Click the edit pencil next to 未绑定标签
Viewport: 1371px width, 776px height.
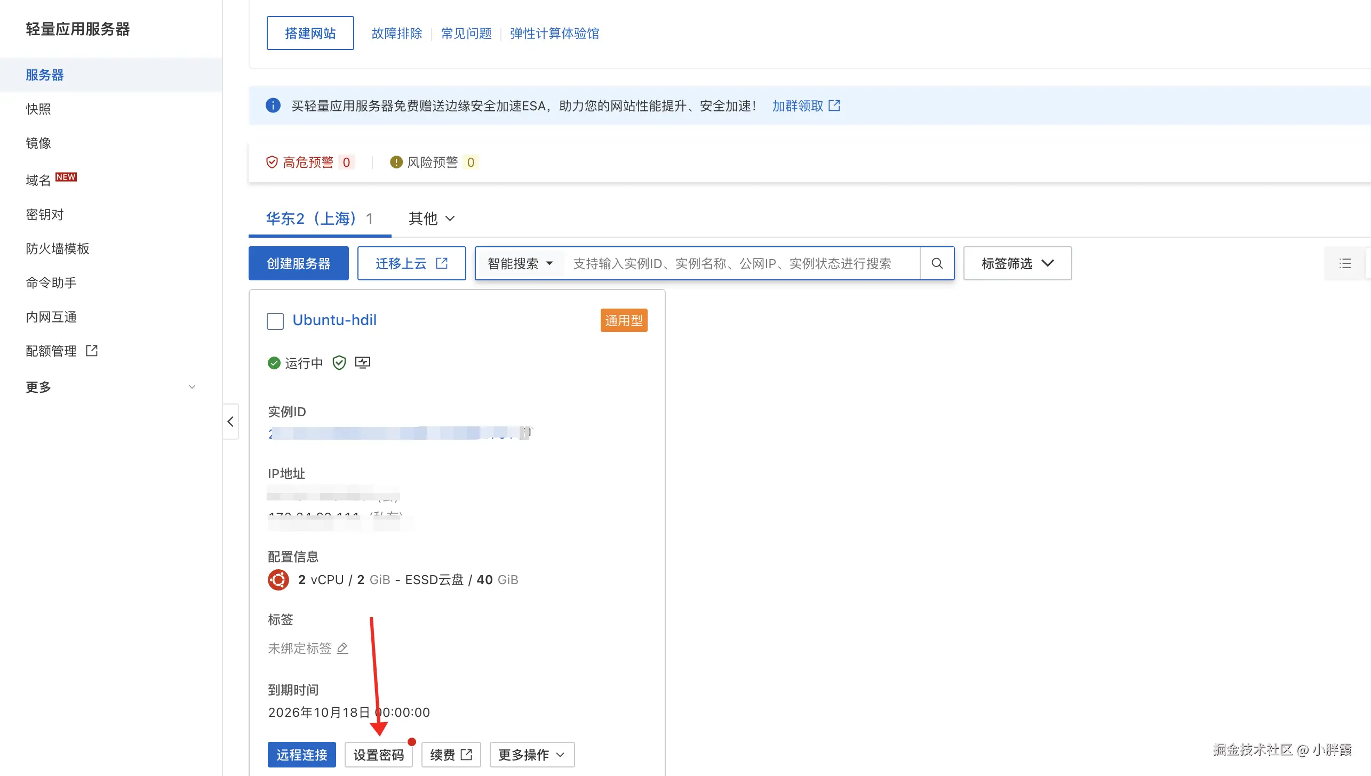pos(342,648)
